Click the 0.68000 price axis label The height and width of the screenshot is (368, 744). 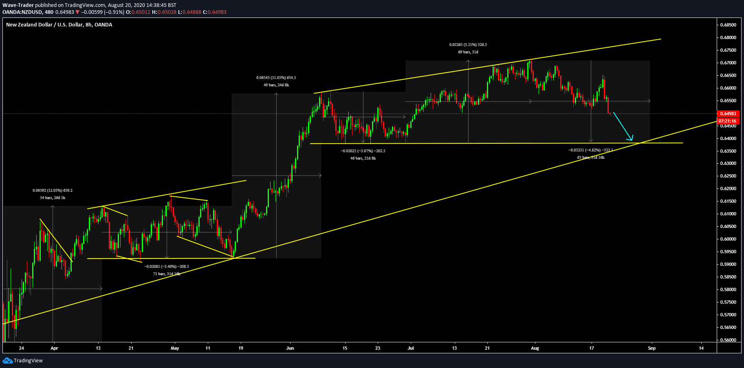[x=728, y=37]
